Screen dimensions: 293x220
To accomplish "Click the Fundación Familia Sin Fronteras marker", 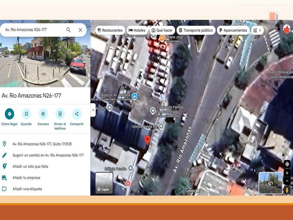I will click(x=153, y=111).
